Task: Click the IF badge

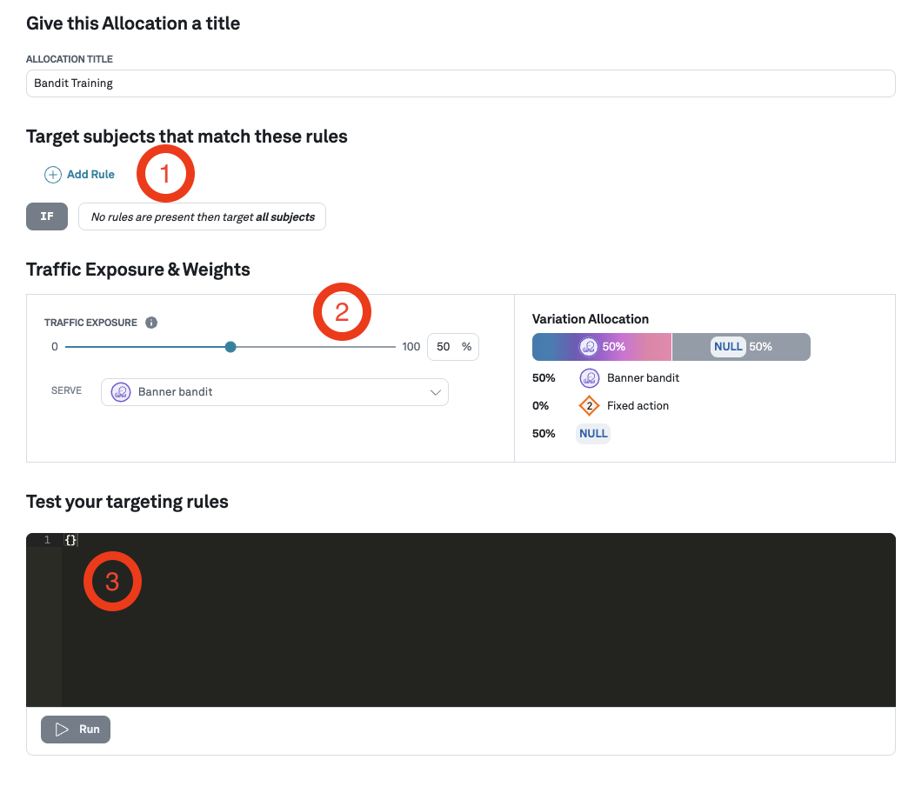Action: click(x=46, y=216)
